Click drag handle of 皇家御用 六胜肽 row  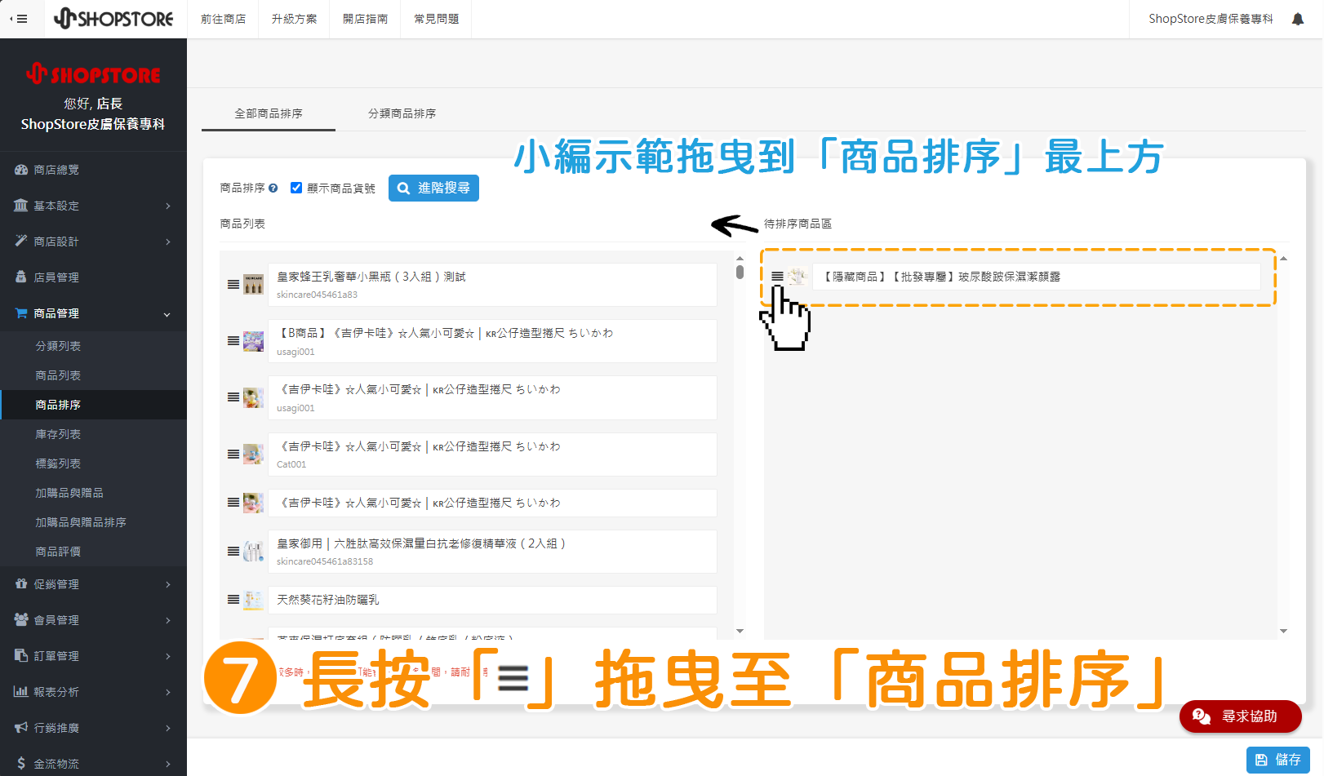233,552
